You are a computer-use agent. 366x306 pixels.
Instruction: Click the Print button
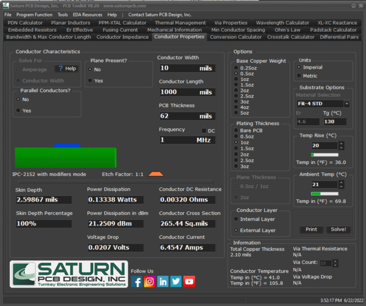pos(311,229)
